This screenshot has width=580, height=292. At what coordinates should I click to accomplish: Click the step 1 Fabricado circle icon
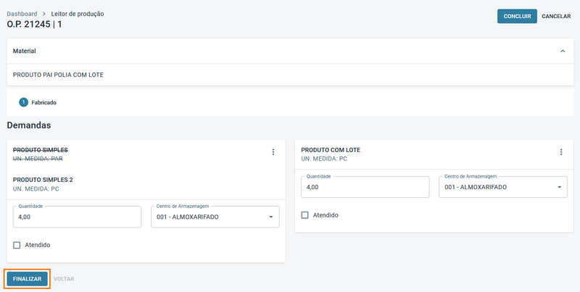[x=24, y=102]
